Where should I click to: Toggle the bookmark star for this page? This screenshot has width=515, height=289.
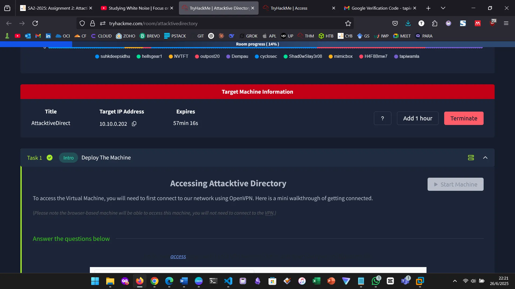(348, 23)
